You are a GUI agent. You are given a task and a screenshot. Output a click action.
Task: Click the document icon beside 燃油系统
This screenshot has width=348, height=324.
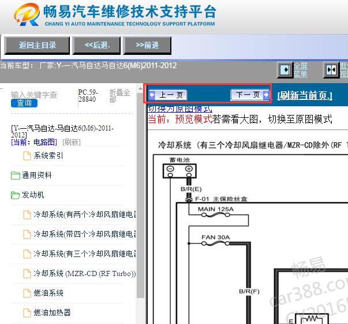coord(27,293)
